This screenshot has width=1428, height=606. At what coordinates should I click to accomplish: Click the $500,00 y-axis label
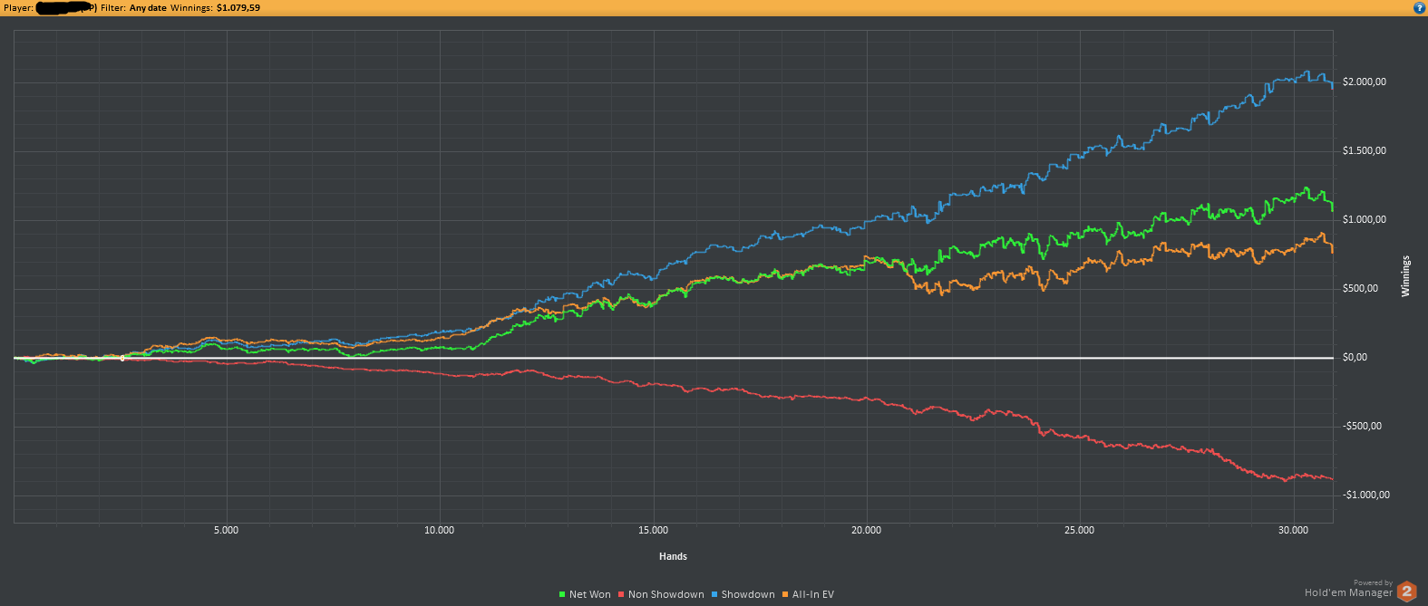pos(1360,289)
